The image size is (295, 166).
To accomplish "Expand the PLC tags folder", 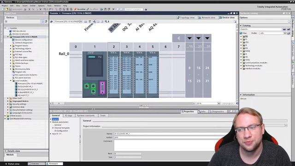I will [x=11, y=54].
